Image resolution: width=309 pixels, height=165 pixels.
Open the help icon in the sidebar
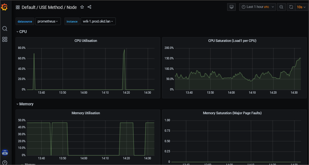pos(5,162)
